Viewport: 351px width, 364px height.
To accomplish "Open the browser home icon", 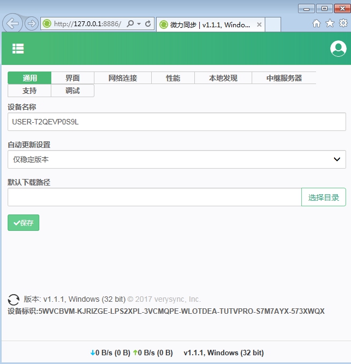I will (316, 23).
